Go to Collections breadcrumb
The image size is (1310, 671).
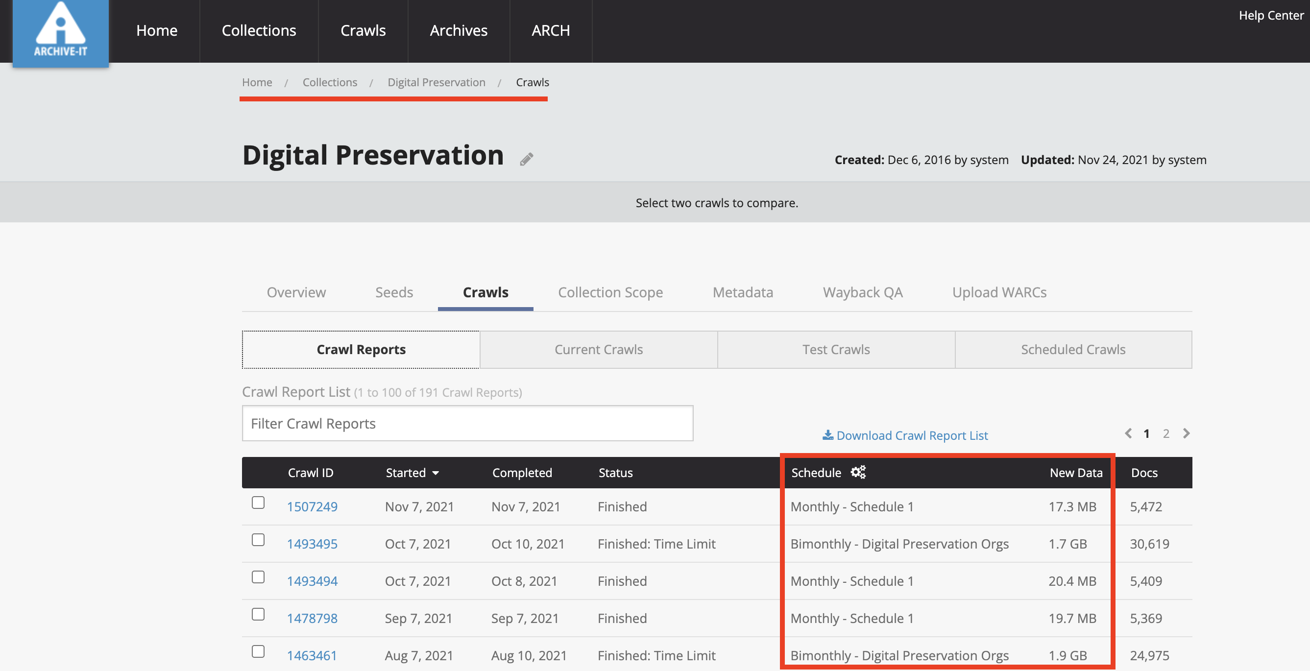(x=330, y=82)
